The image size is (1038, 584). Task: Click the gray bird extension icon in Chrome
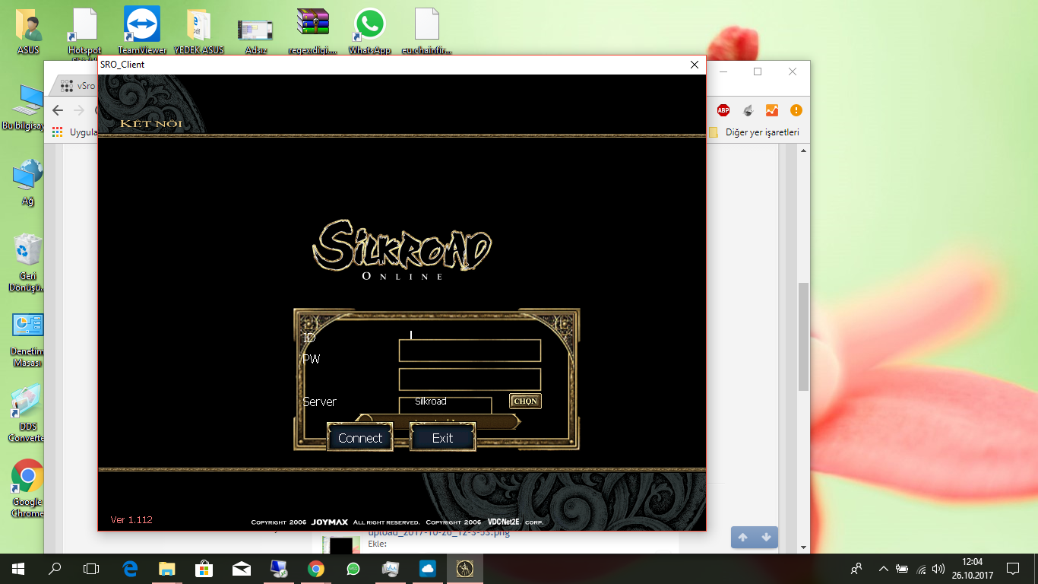748,110
